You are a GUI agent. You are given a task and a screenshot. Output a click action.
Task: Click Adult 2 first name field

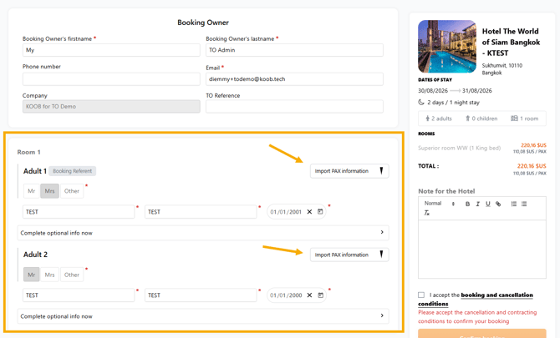coord(79,295)
